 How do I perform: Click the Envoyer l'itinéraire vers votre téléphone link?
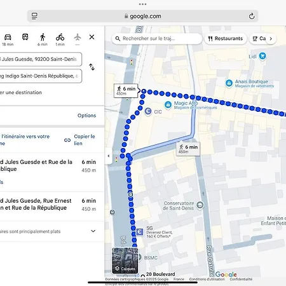click(x=25, y=140)
